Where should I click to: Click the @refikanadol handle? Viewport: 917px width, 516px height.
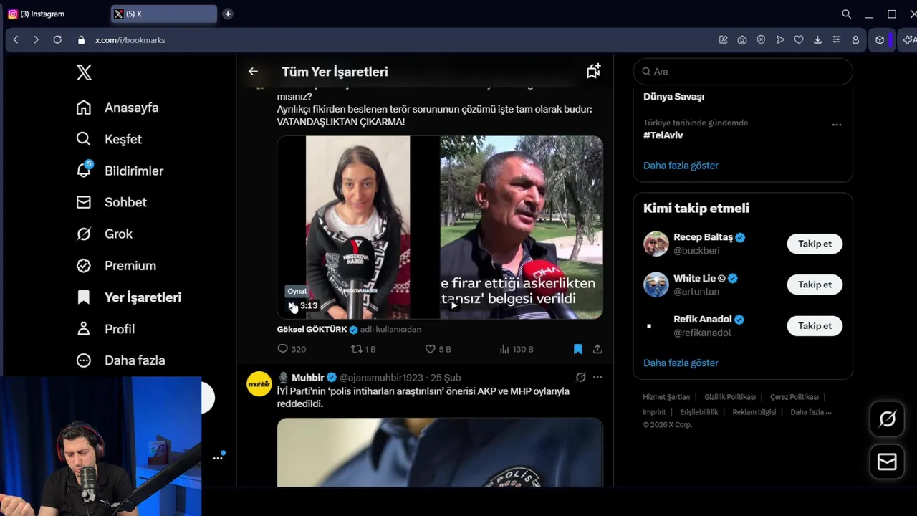coord(702,333)
